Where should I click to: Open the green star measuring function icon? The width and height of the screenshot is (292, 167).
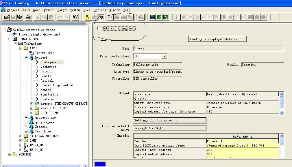pos(166,17)
